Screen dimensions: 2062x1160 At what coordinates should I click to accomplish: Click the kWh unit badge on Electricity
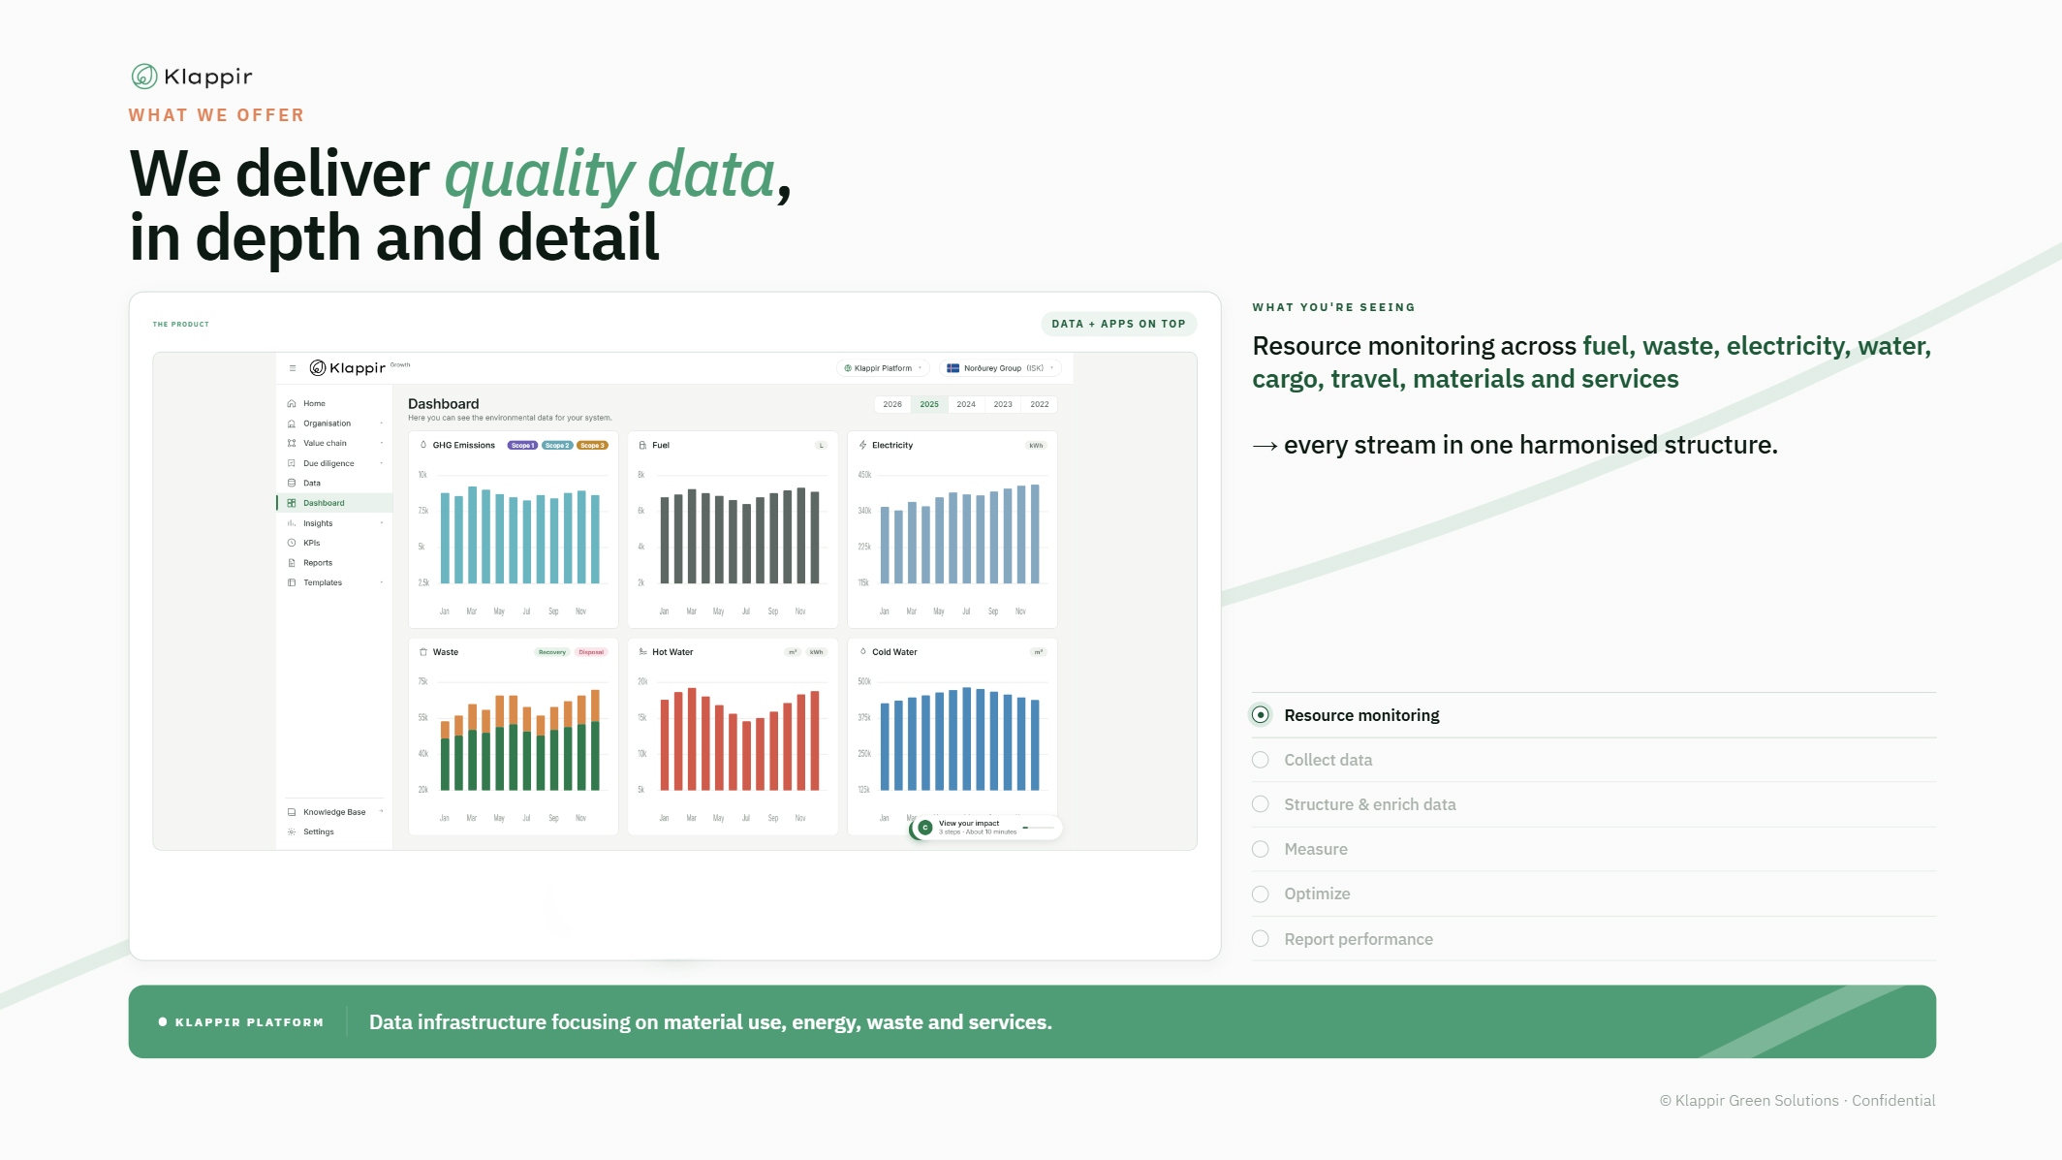1036,446
